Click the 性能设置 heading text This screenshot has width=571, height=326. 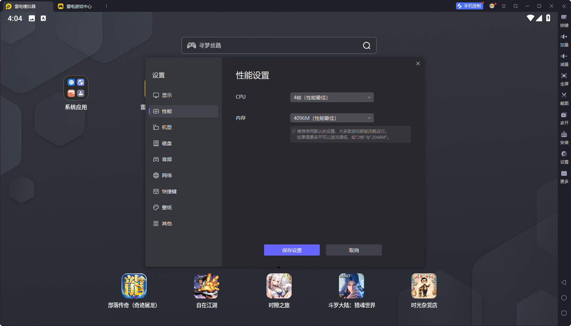tap(253, 75)
